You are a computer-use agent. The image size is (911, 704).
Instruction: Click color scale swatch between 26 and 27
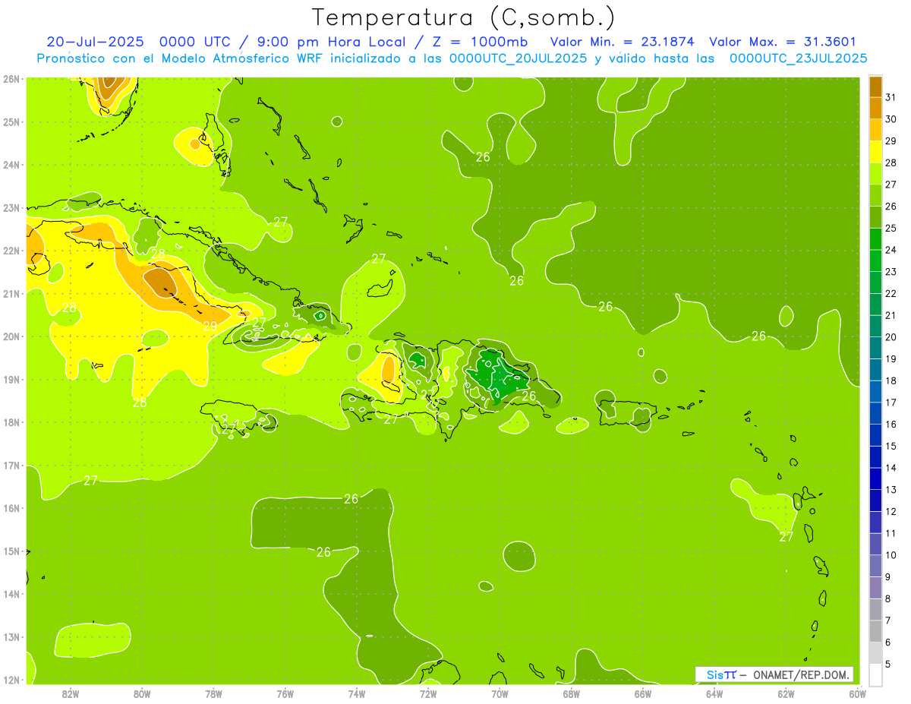pos(875,195)
